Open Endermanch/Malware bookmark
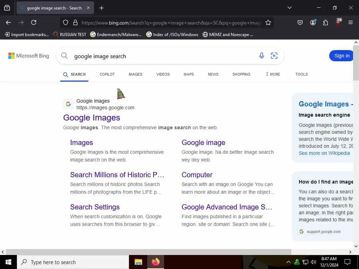Viewport: 359px width, 269px height. point(116,35)
